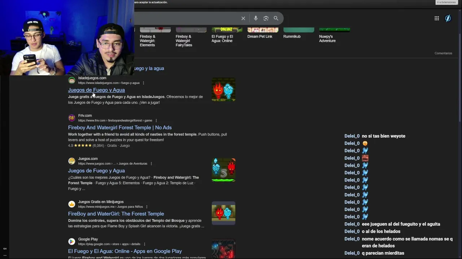Click chat message 'no si tas bien weyote'

point(383,136)
